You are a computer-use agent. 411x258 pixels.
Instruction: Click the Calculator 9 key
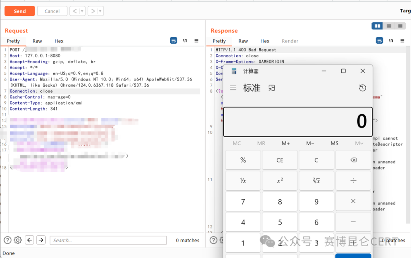click(316, 201)
